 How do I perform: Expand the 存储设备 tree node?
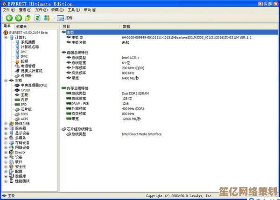pos(6,143)
